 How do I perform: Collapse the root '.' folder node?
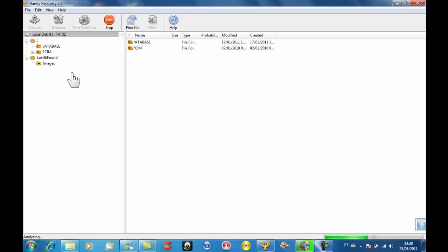point(27,41)
